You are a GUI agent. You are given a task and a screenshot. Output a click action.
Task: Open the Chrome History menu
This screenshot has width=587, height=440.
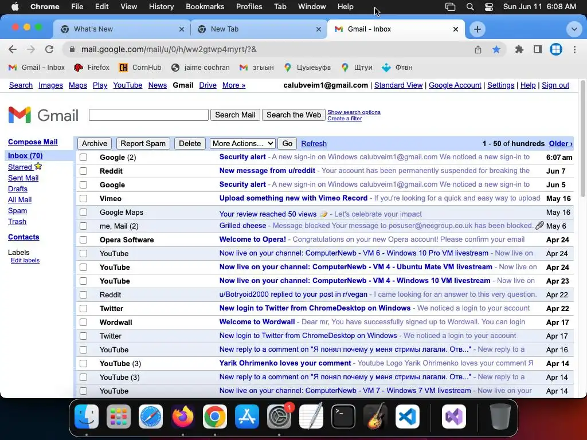(x=161, y=7)
